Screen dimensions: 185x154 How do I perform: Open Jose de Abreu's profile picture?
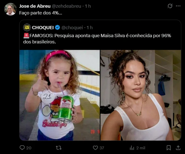(10, 9)
